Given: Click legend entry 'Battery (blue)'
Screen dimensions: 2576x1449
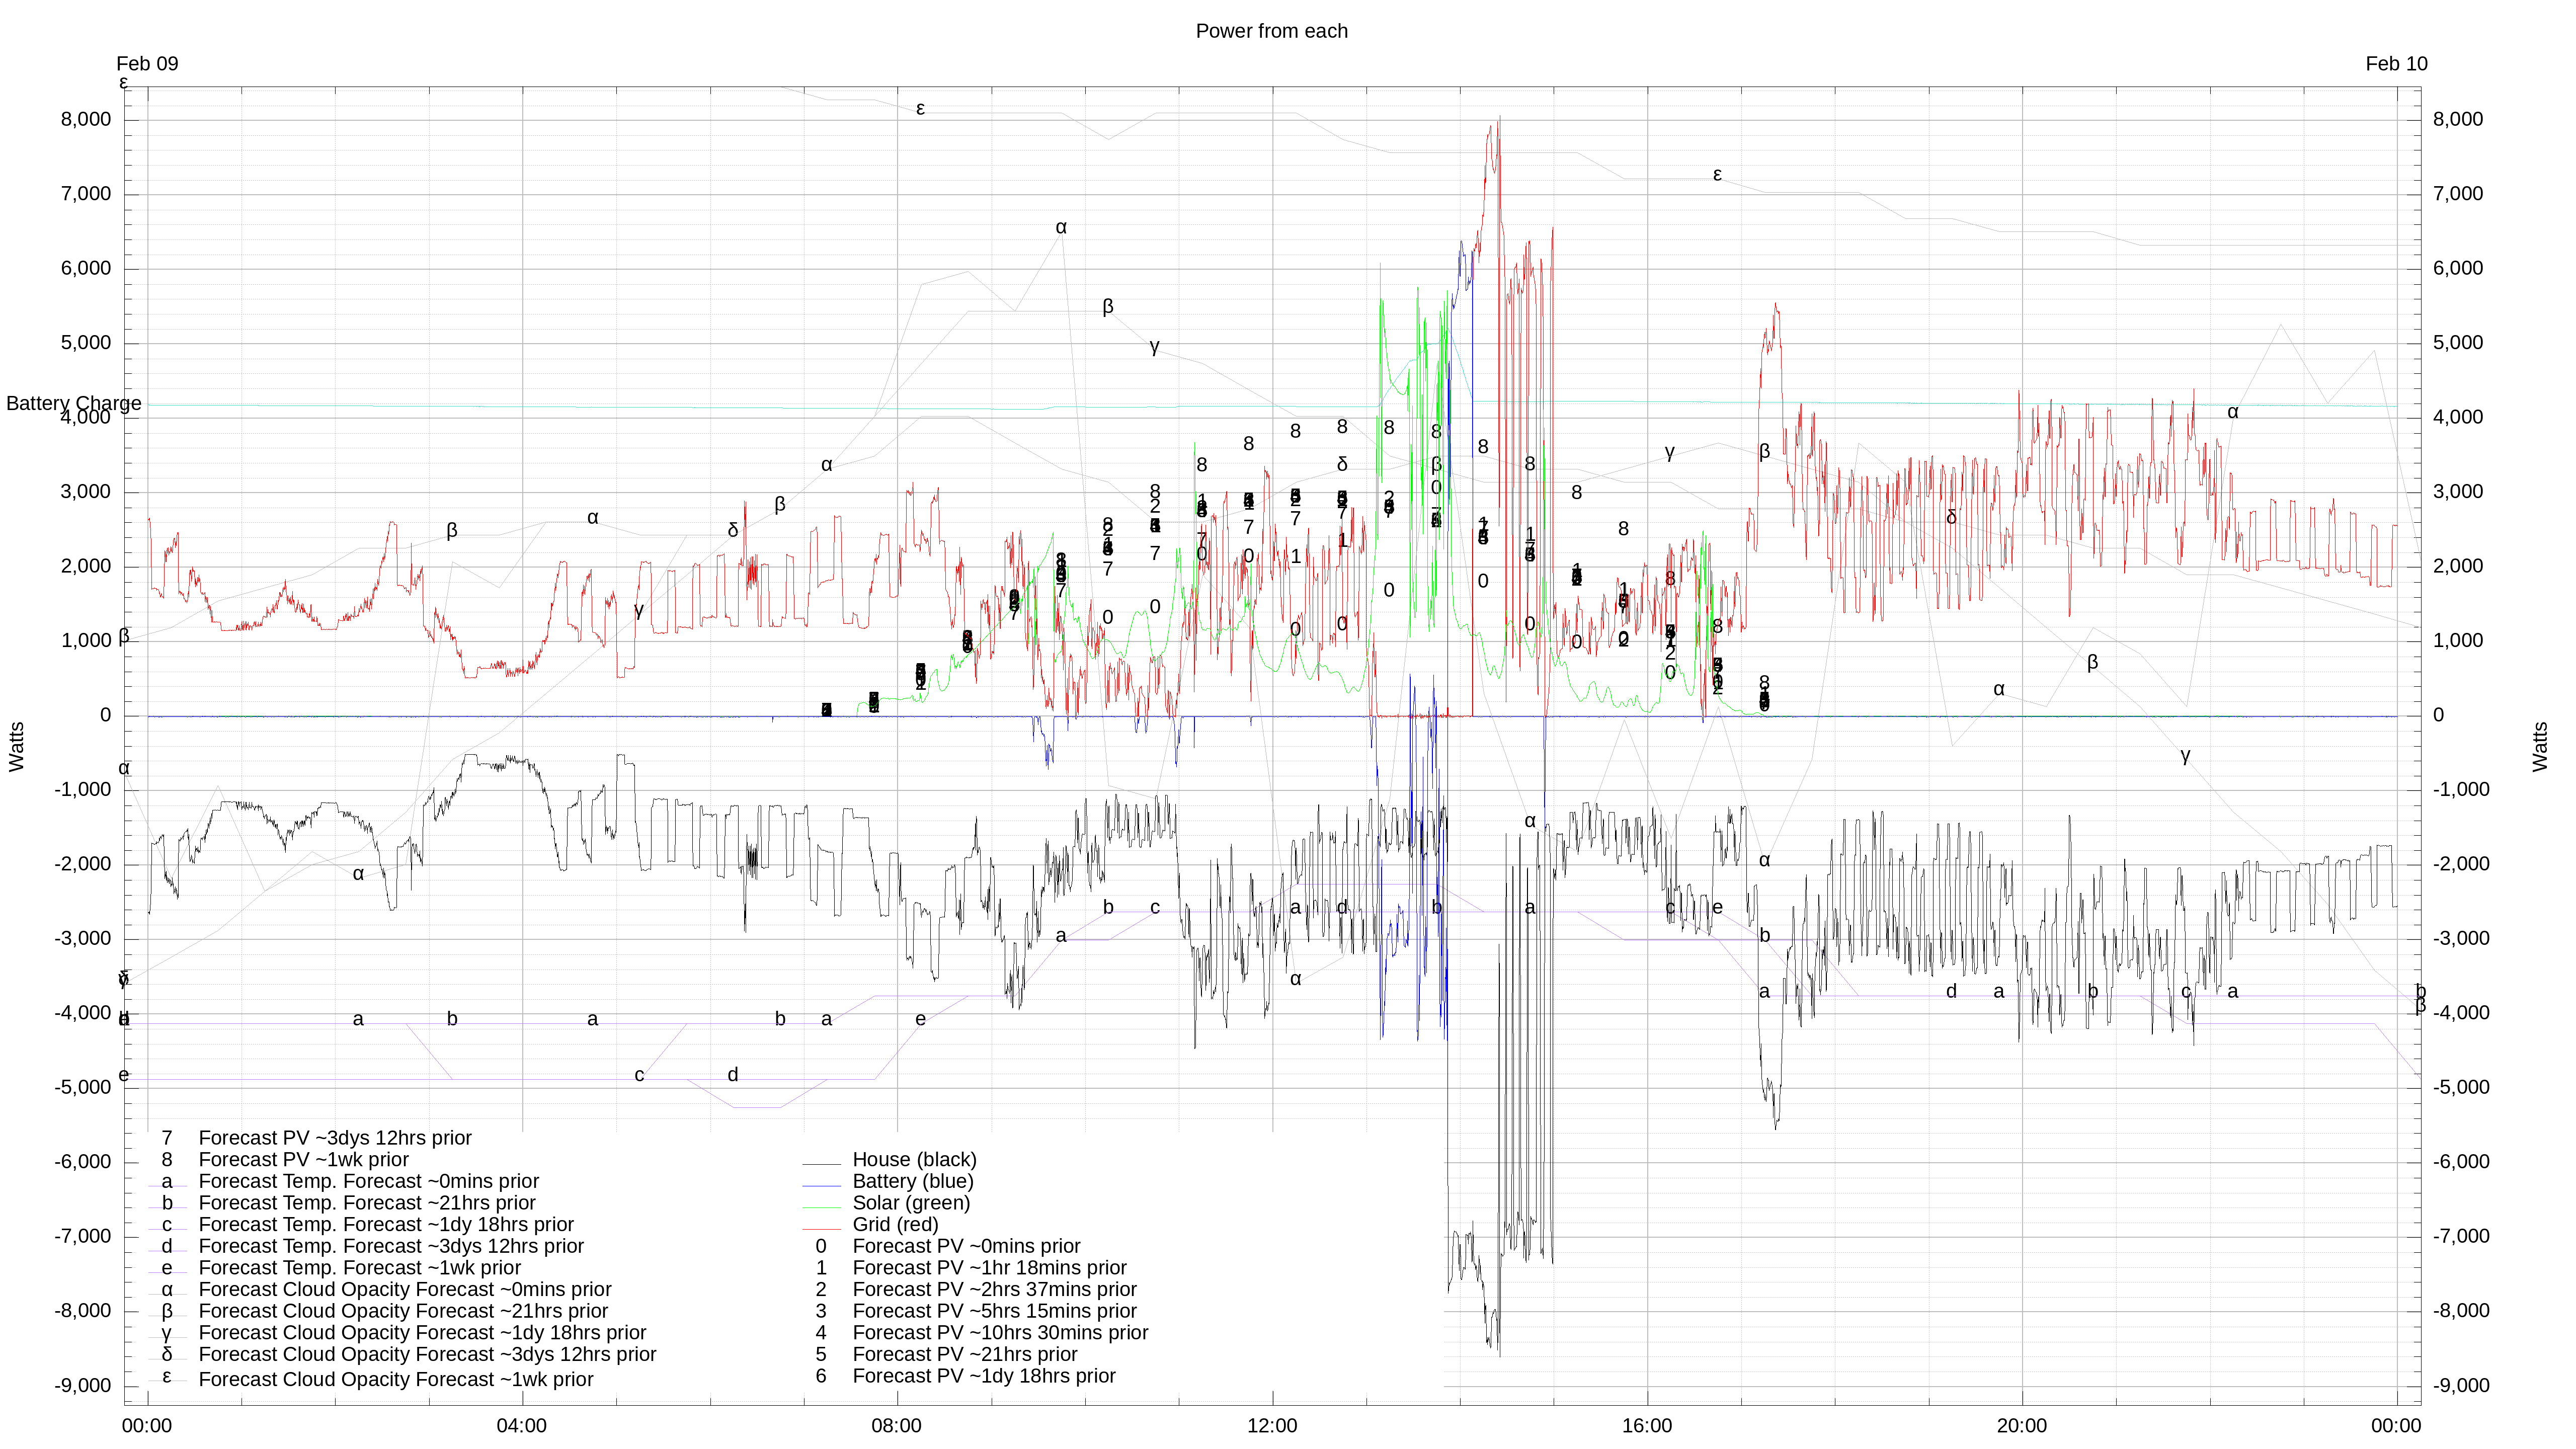Looking at the screenshot, I should (x=913, y=1181).
